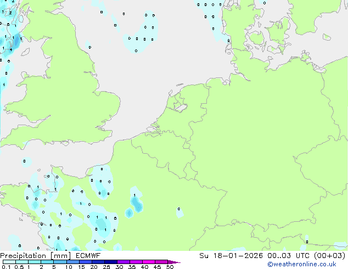Select the 45–50 mm legend swatch
The height and width of the screenshot is (269, 348).
click(x=161, y=262)
